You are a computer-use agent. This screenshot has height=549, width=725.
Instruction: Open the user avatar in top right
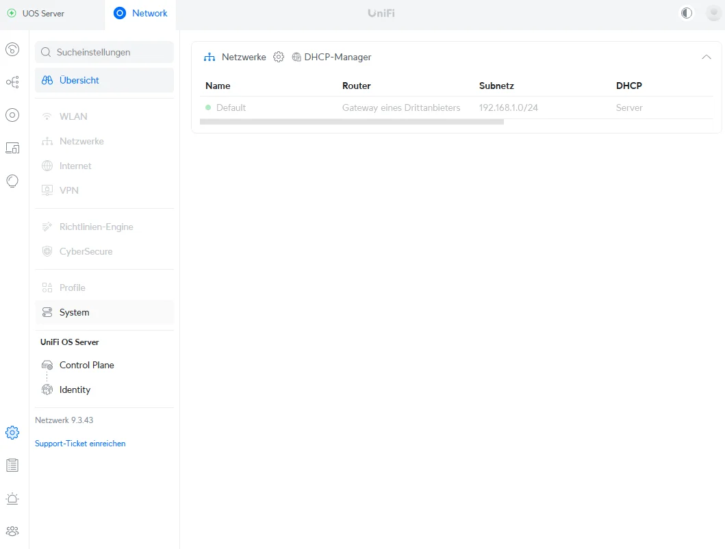(x=714, y=13)
